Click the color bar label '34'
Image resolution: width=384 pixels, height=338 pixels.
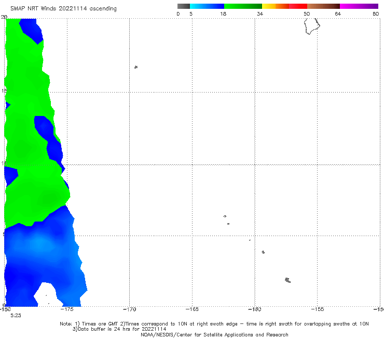pos(260,14)
